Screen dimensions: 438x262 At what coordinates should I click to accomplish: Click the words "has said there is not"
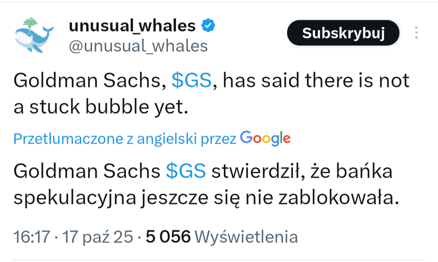[x=316, y=81]
